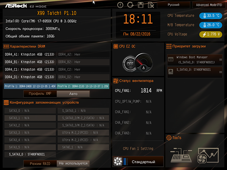Click the discard changes document icon
The height and width of the screenshot is (170, 227).
[x=151, y=5]
